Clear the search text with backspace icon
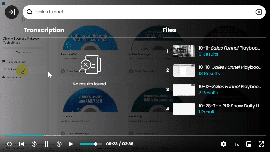 pyautogui.click(x=259, y=12)
